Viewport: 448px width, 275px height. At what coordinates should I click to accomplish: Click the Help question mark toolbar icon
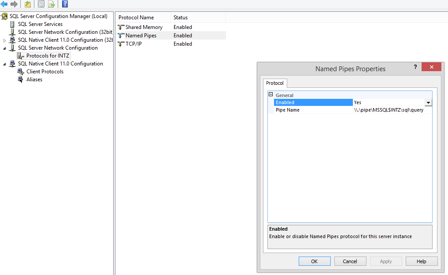point(65,4)
